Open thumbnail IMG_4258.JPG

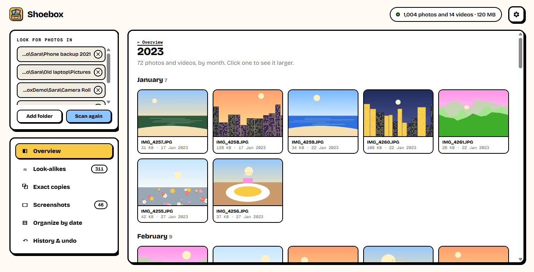pyautogui.click(x=248, y=122)
